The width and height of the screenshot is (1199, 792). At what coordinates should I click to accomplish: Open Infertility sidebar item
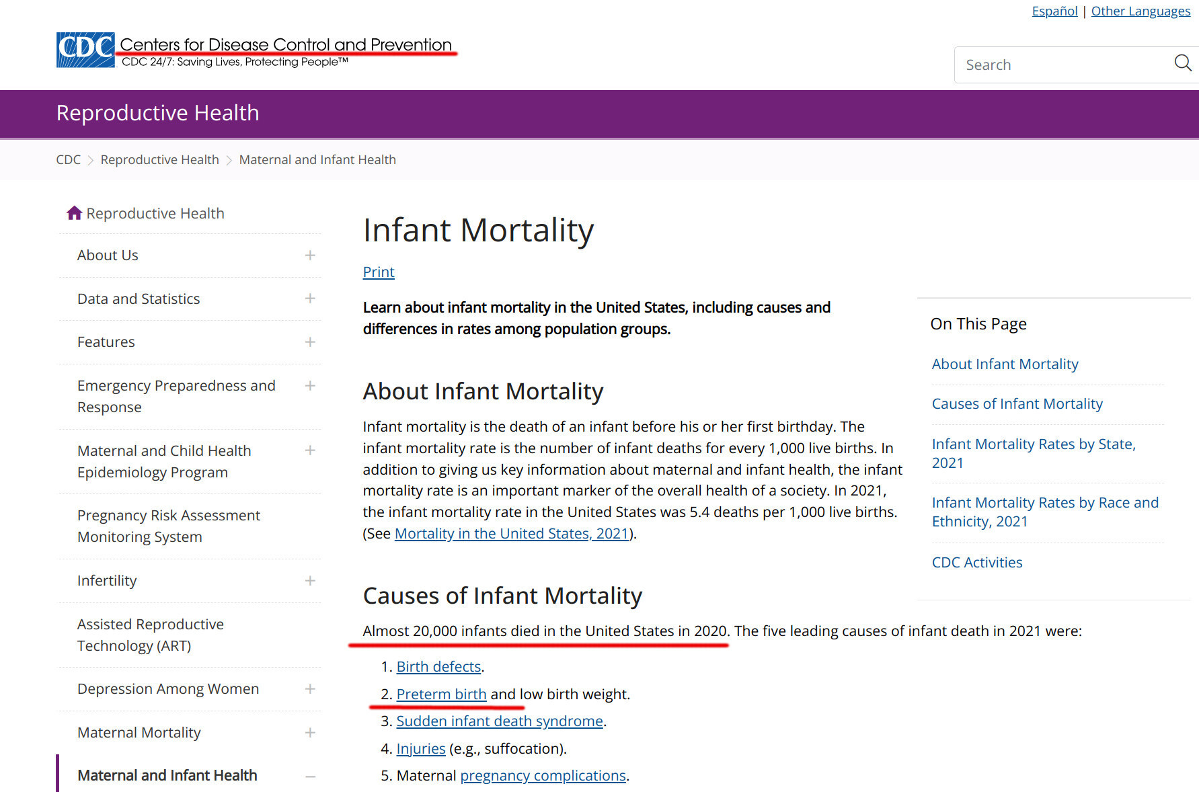point(107,581)
